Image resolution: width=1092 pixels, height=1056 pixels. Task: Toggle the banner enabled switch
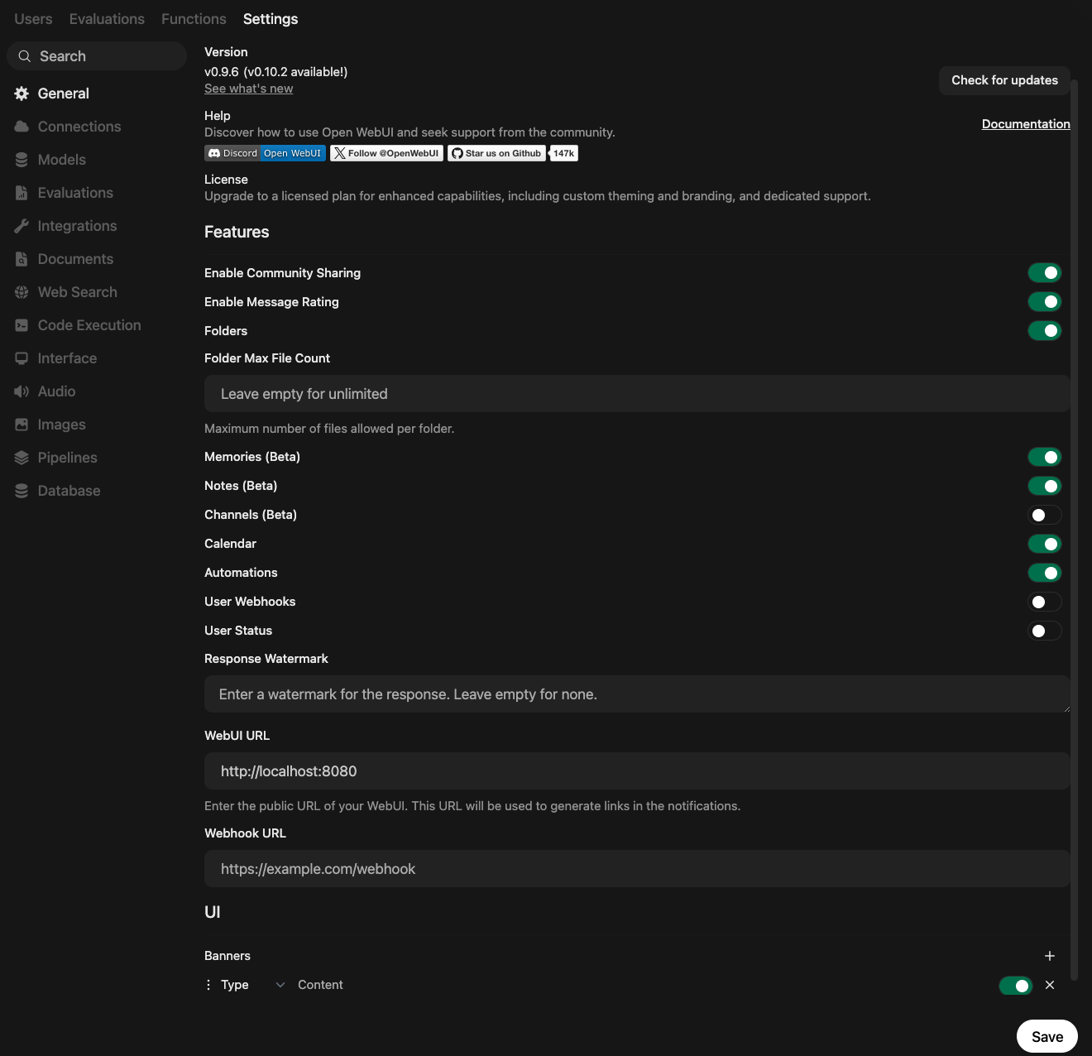[x=1016, y=985]
